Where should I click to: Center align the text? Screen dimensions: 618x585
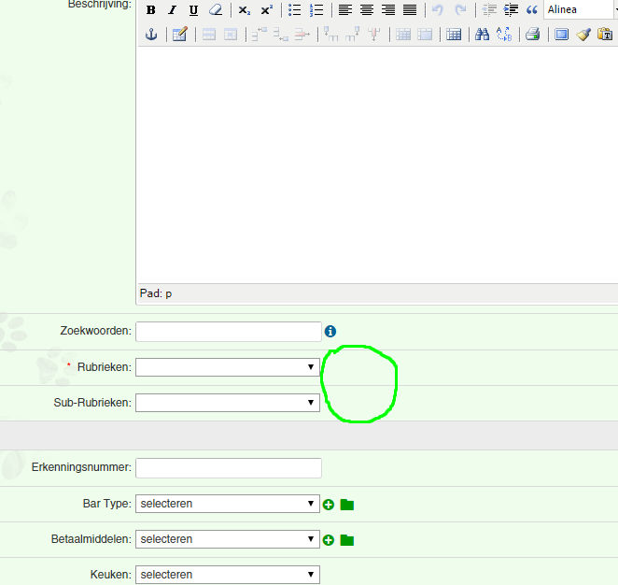(x=367, y=10)
